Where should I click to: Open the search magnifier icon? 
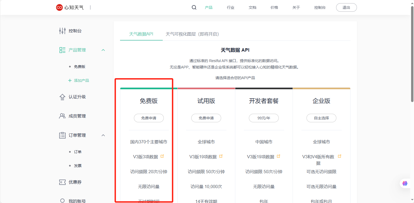(x=194, y=7)
